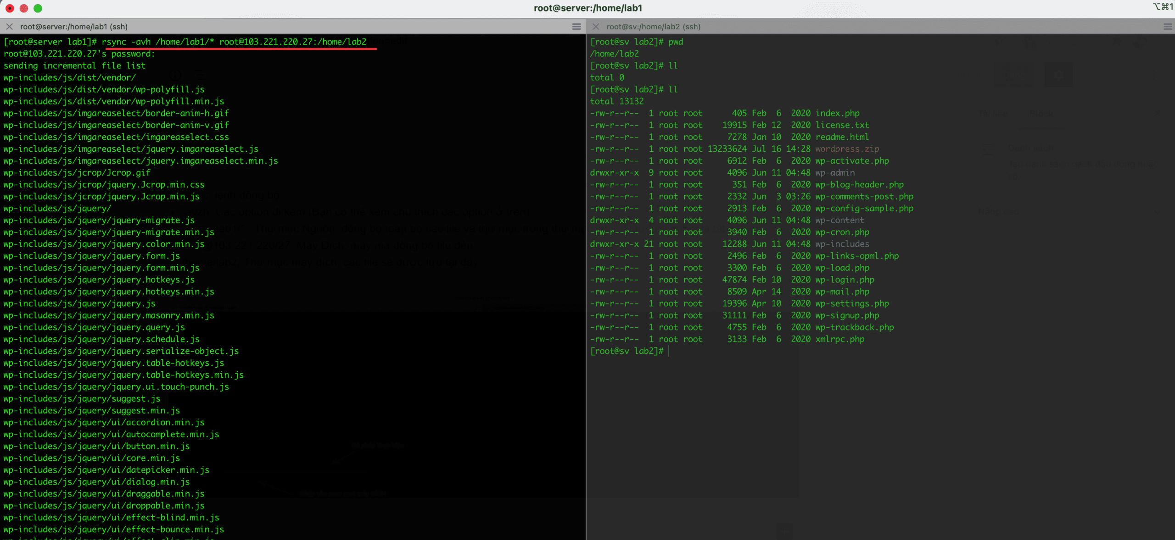Image resolution: width=1175 pixels, height=540 pixels.
Task: Click wp-includes directory in lab2 listing
Action: click(843, 244)
